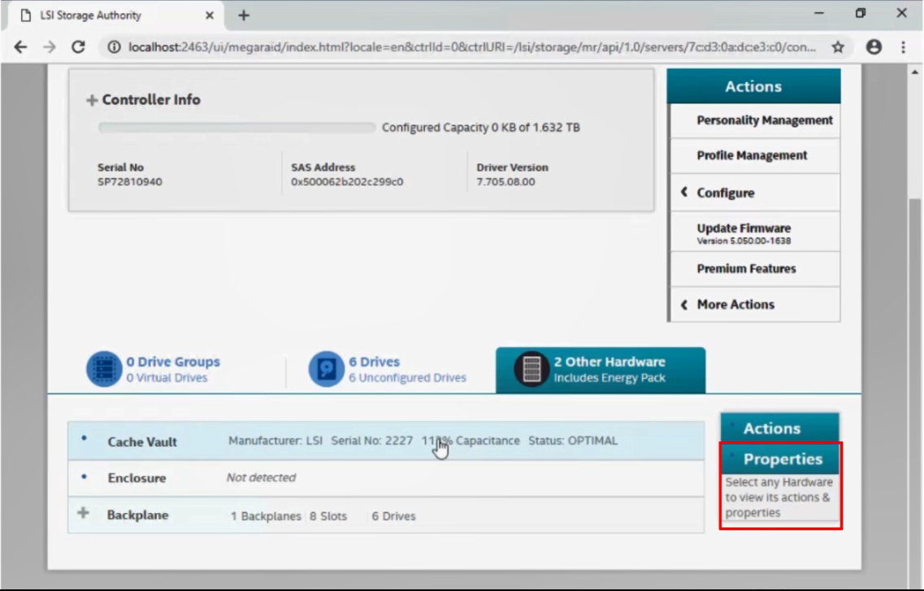Go back with browser back arrow
The width and height of the screenshot is (924, 591).
[20, 47]
